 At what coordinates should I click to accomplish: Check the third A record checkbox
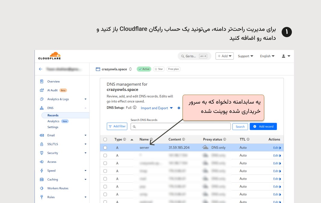[105, 163]
